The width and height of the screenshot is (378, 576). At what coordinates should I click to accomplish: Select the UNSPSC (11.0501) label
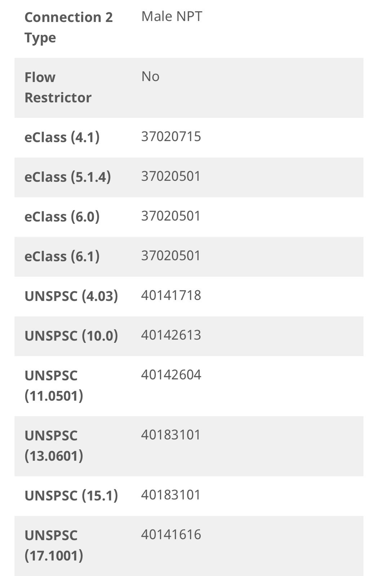(x=54, y=386)
